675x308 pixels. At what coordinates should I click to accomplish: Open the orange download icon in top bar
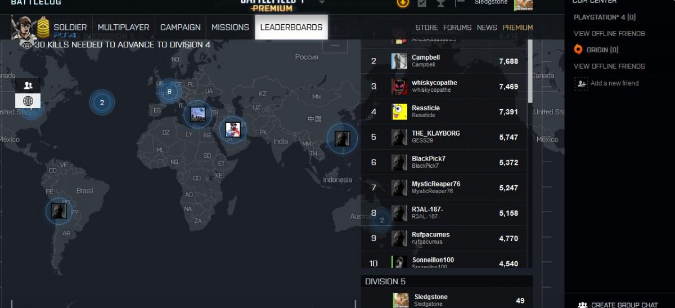[403, 3]
